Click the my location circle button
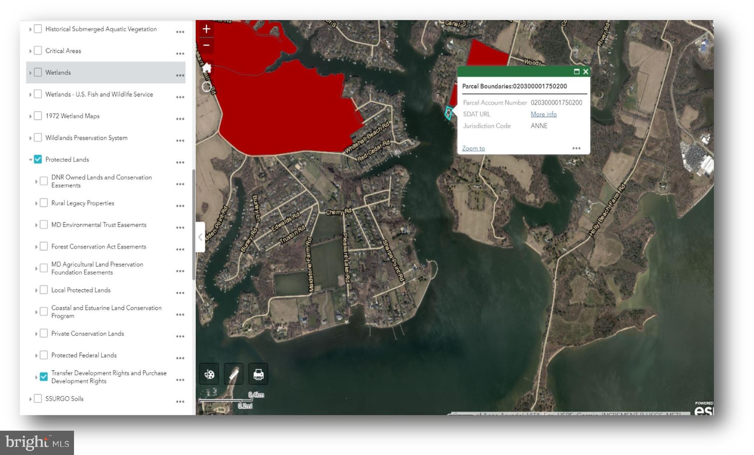The width and height of the screenshot is (754, 455). (207, 87)
